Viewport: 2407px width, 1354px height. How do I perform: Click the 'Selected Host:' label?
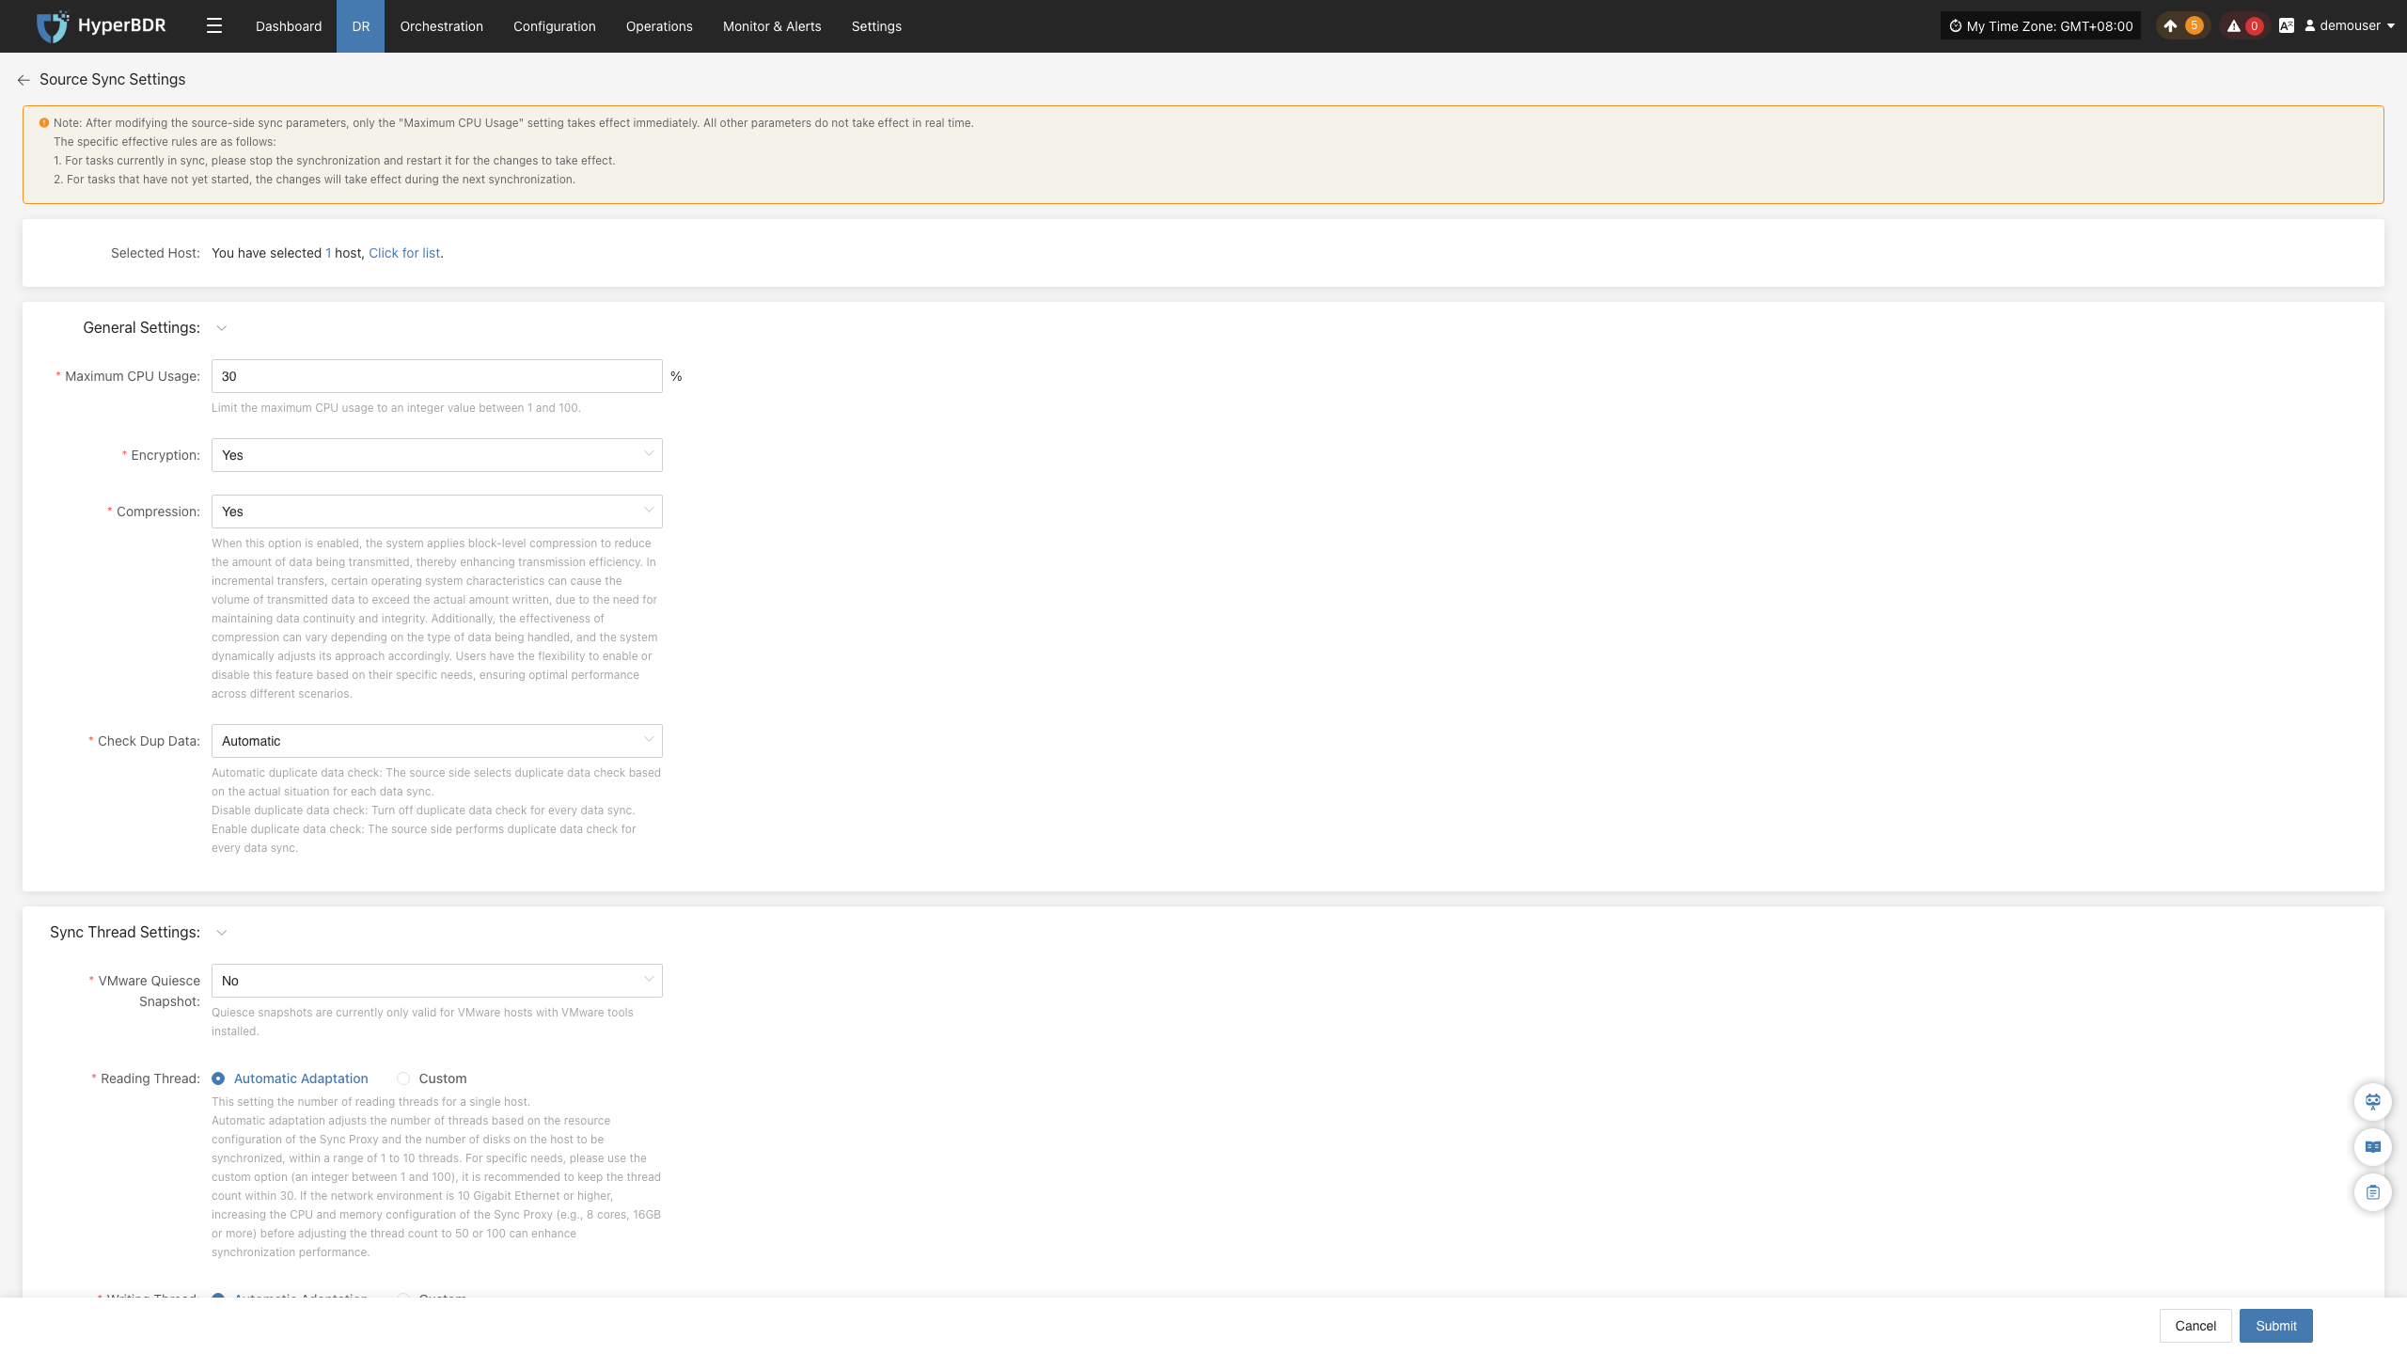tap(155, 253)
